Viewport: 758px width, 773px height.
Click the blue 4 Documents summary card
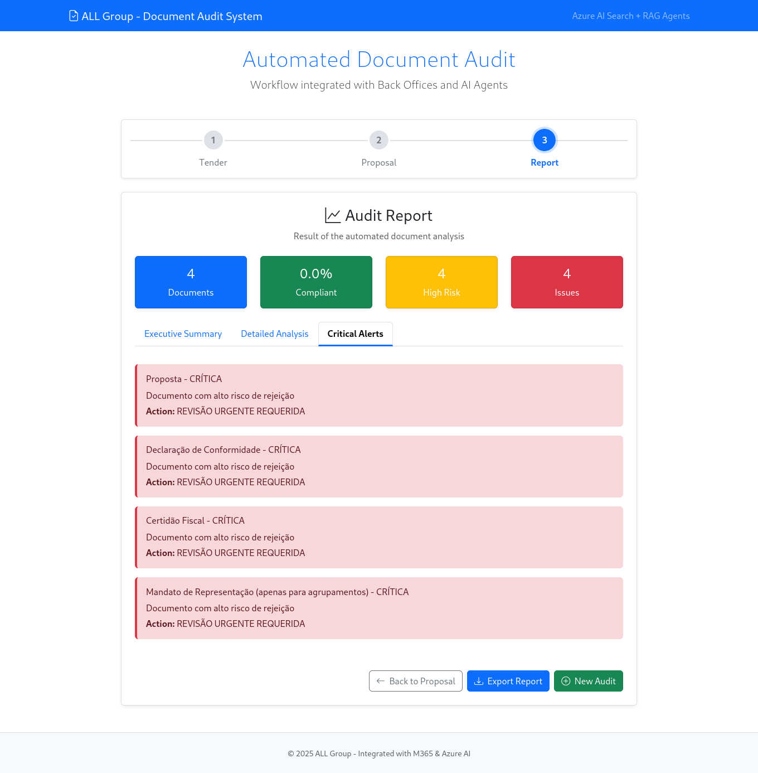191,282
